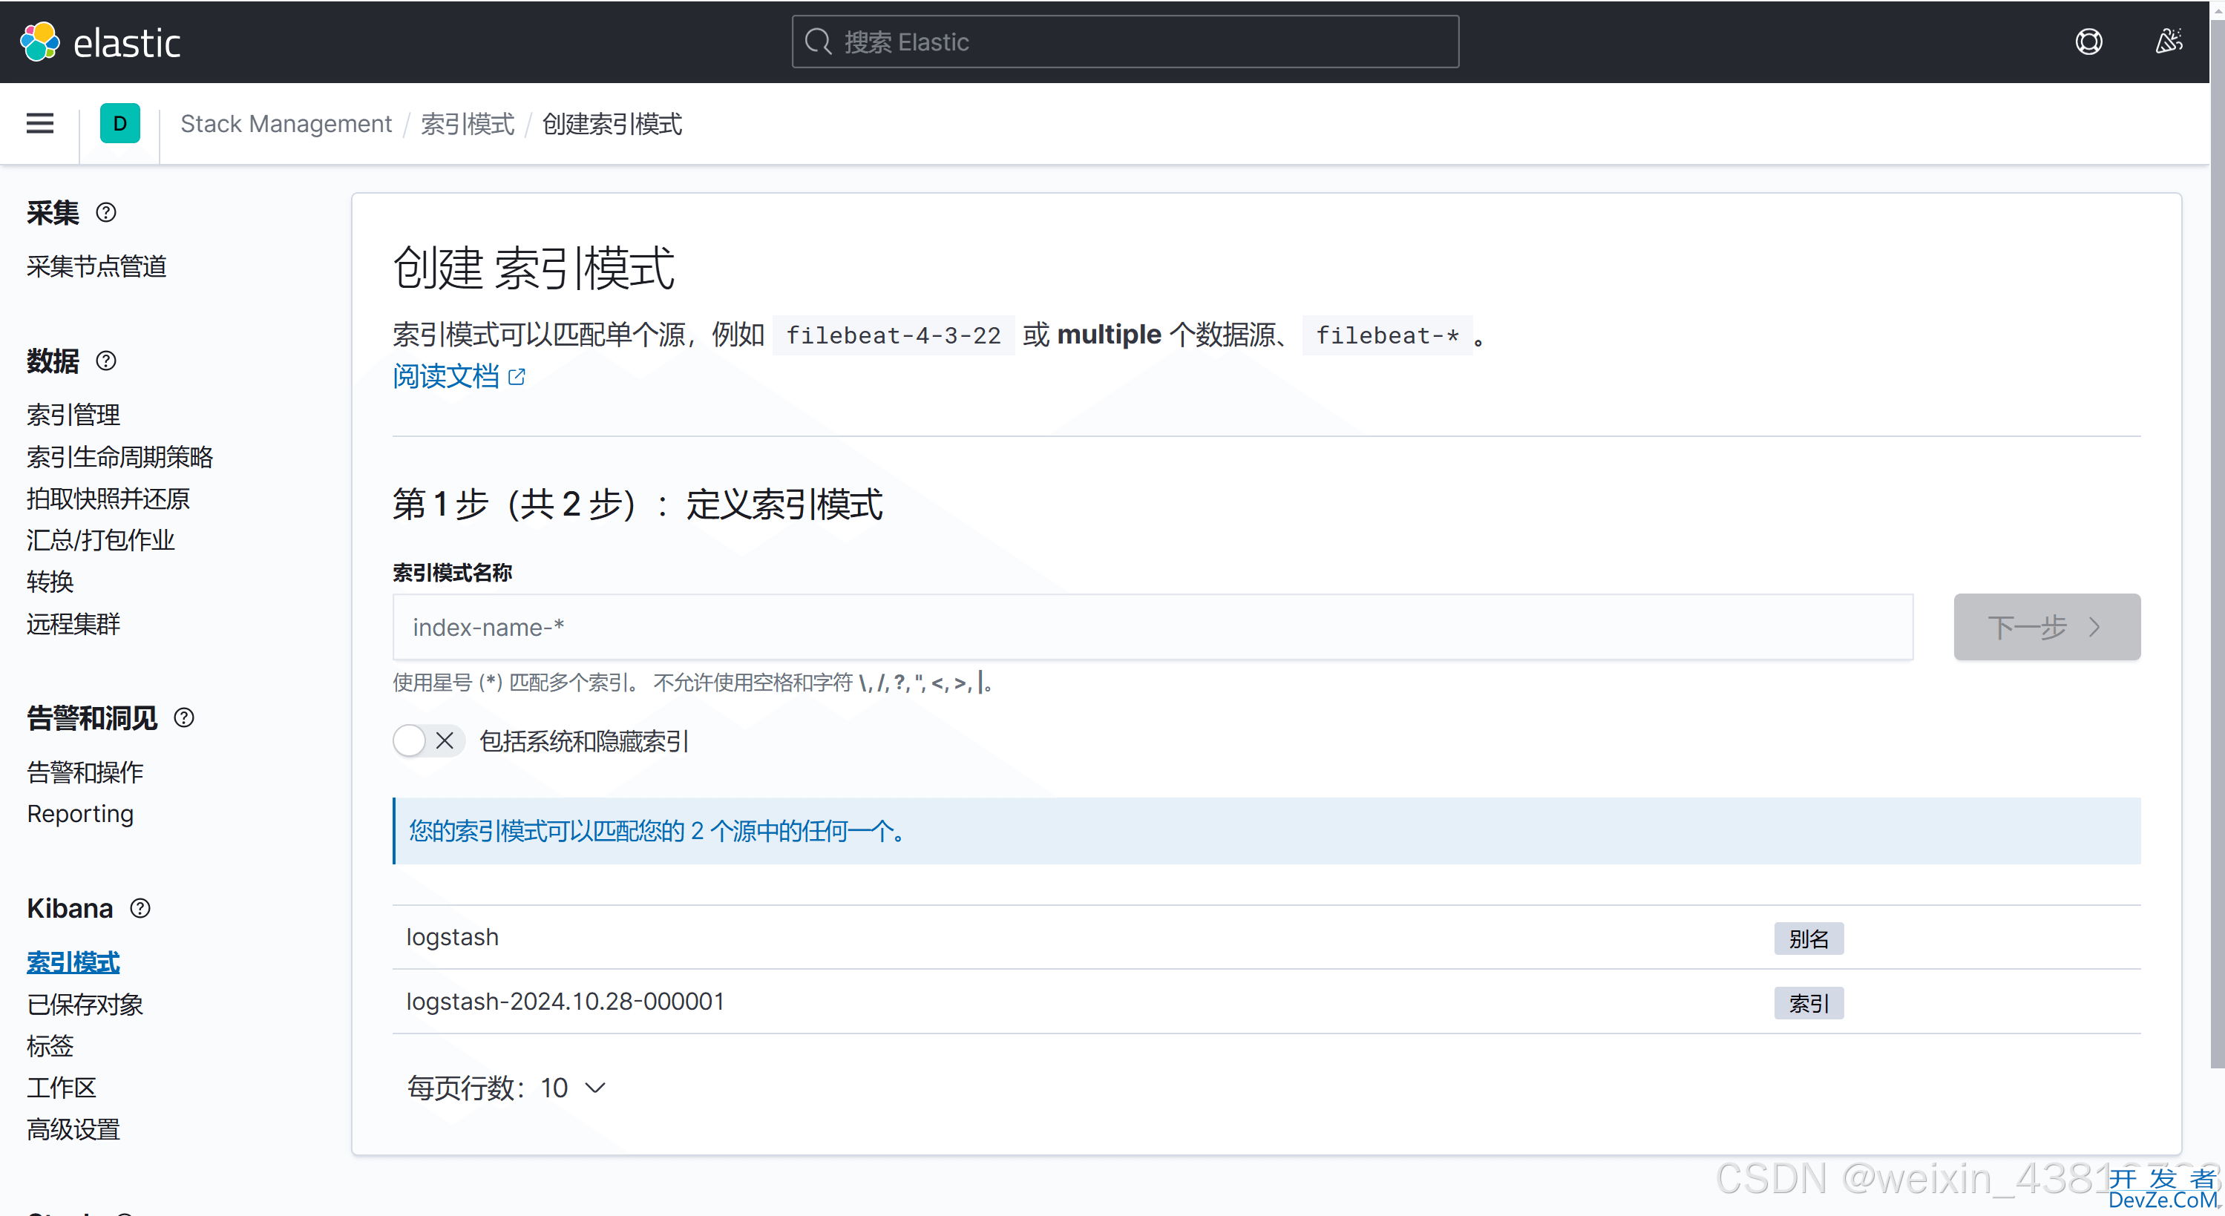Viewport: 2225px width, 1216px height.
Task: Click 下一步 button to proceed
Action: click(2044, 626)
